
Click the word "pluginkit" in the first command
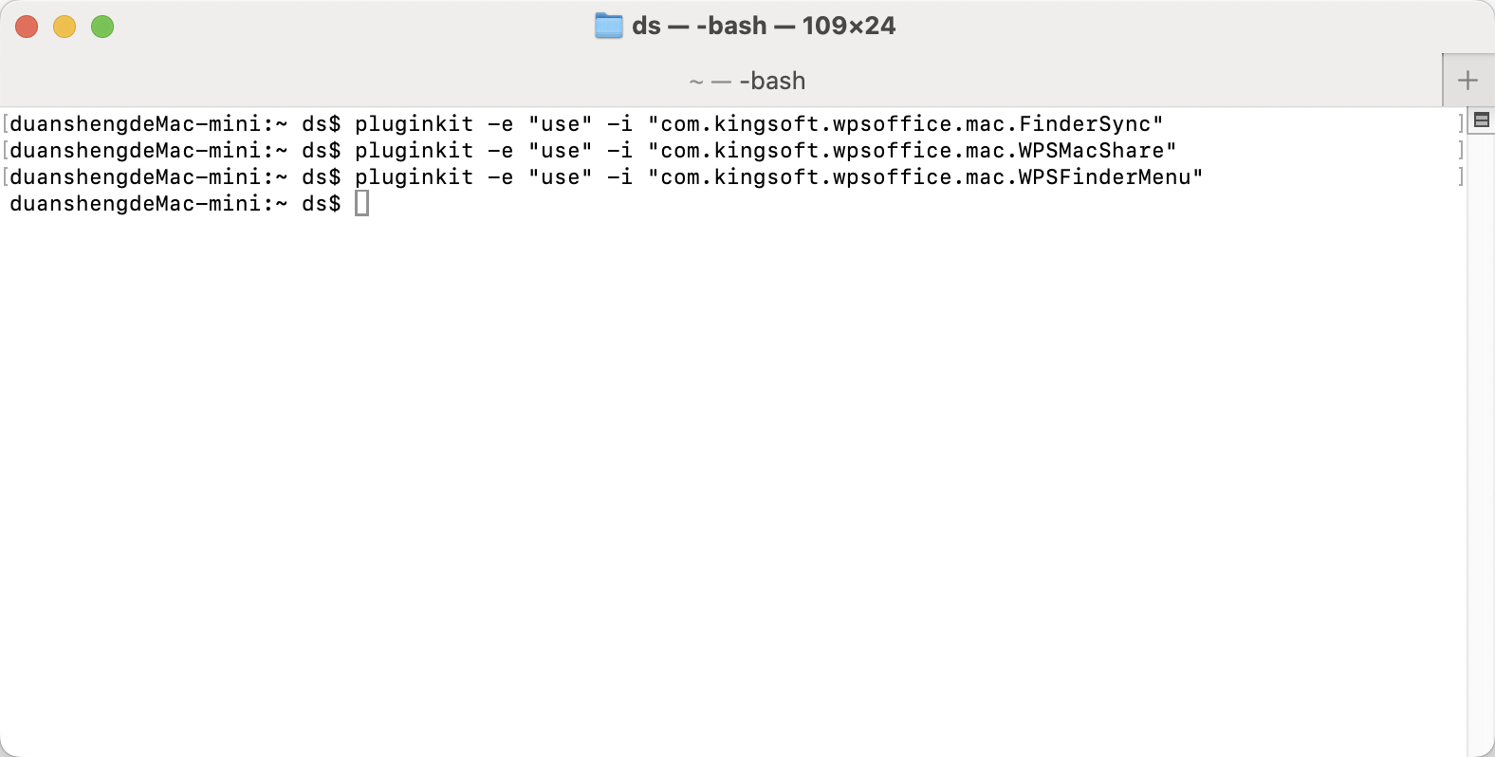tap(414, 124)
